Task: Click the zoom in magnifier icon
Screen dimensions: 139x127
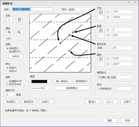Action: pyautogui.click(x=9, y=32)
